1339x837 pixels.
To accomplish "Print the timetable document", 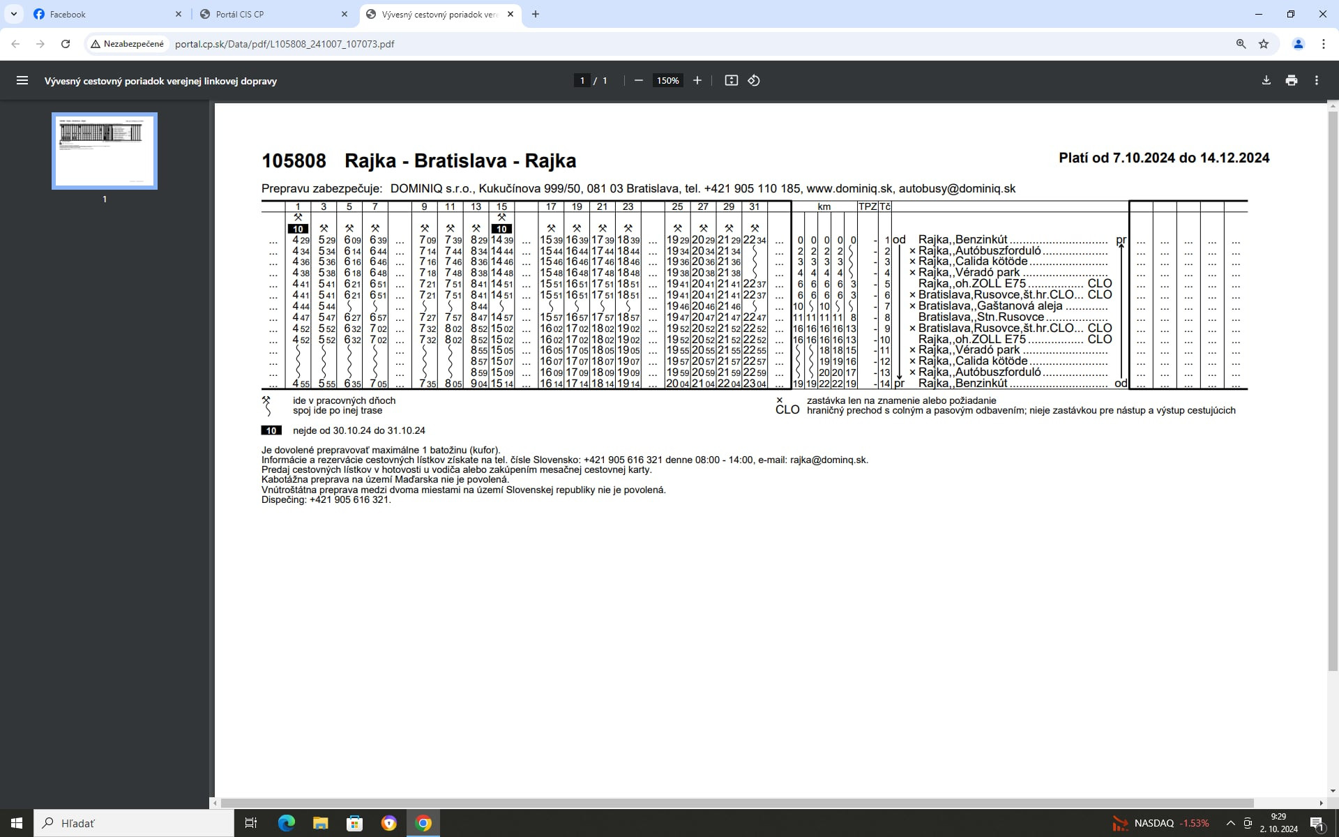I will 1291,80.
